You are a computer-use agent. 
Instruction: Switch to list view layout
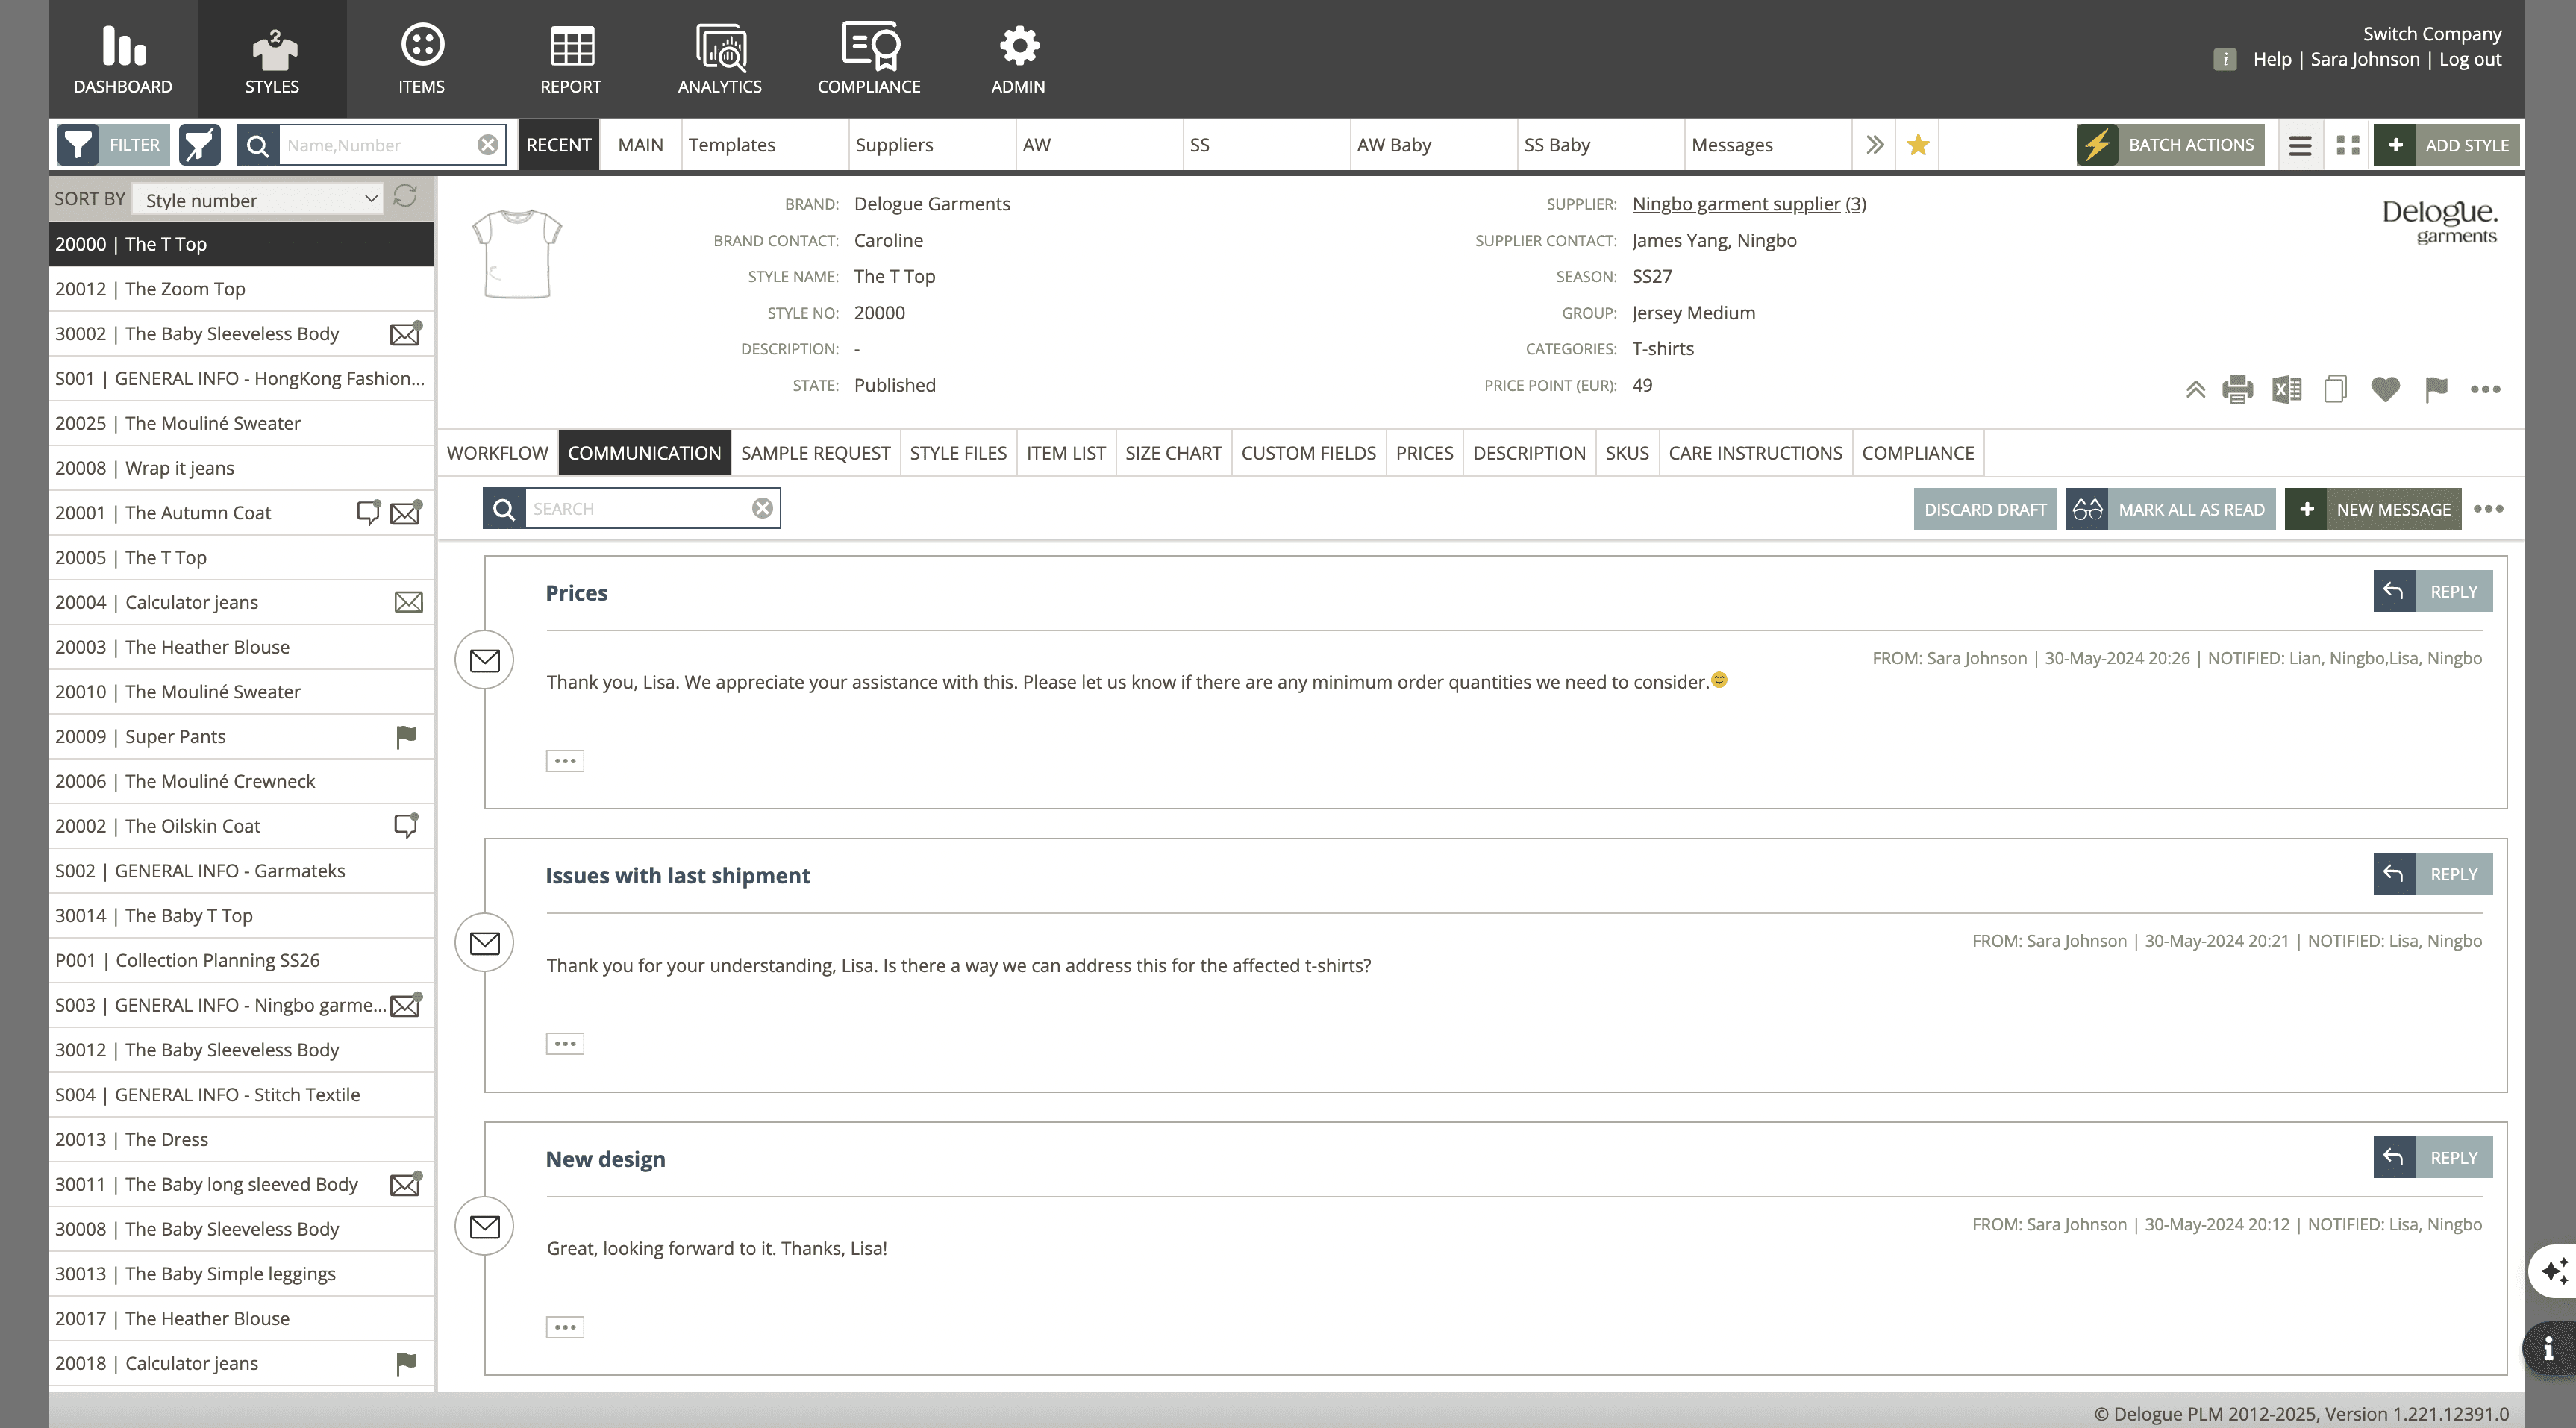click(x=2299, y=145)
